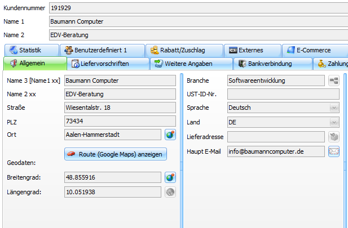Go to the Externes tab
Screen dimensions: 348x228
pyautogui.click(x=253, y=50)
